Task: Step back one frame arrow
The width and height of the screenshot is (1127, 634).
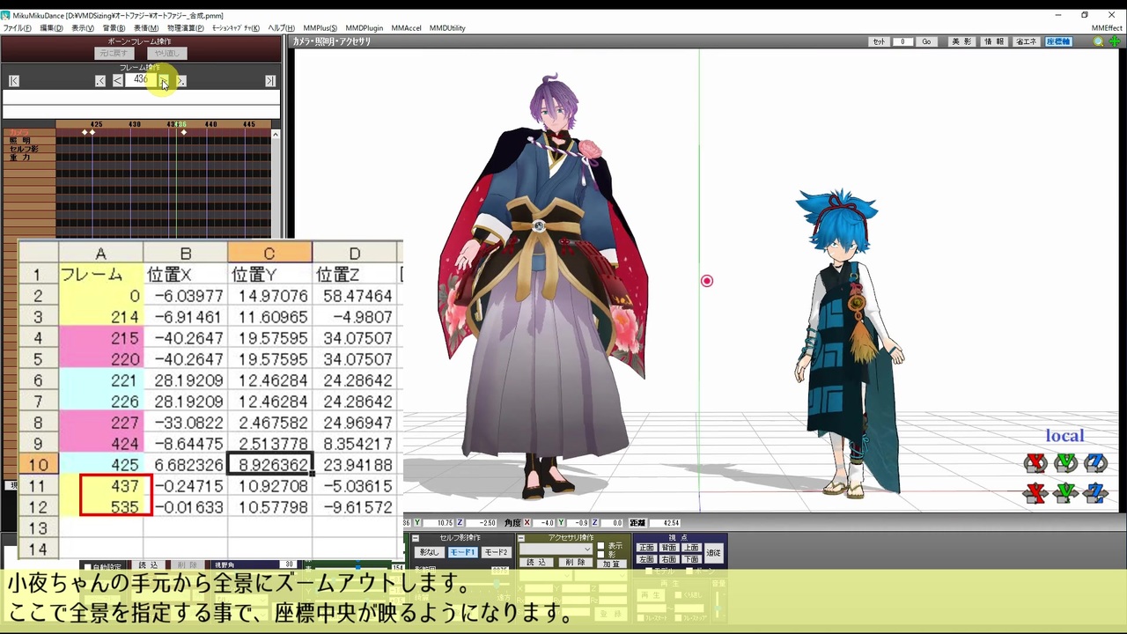Action: coord(117,81)
